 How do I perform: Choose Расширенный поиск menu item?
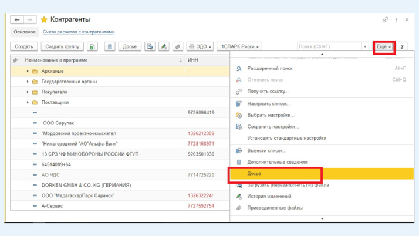click(270, 69)
